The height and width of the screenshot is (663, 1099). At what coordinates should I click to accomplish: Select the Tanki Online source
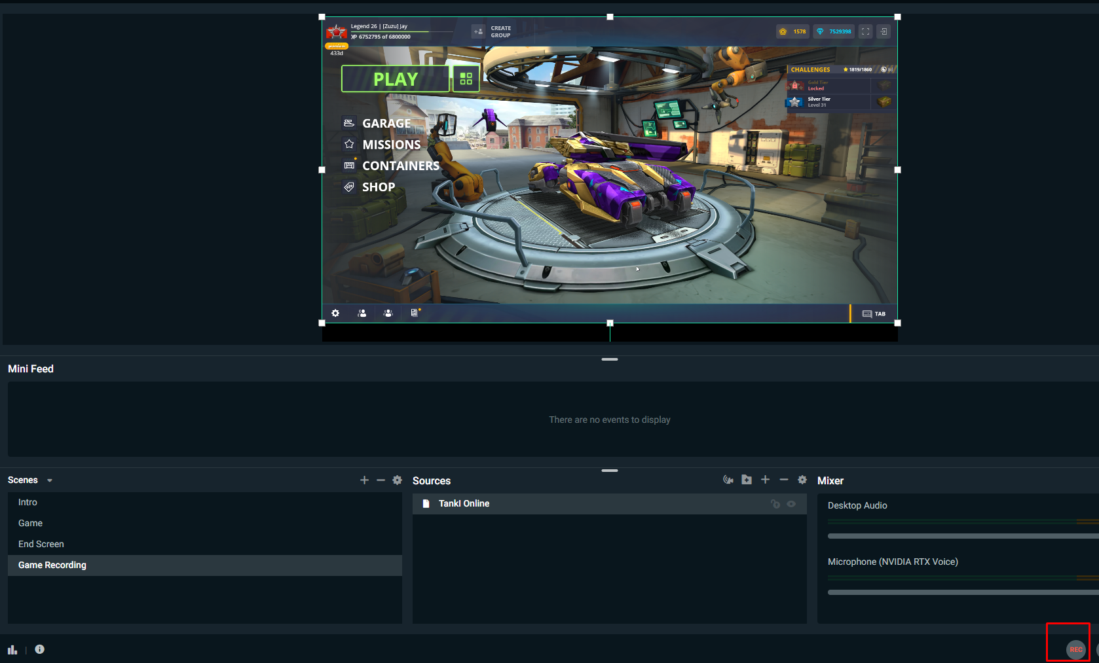click(x=610, y=504)
